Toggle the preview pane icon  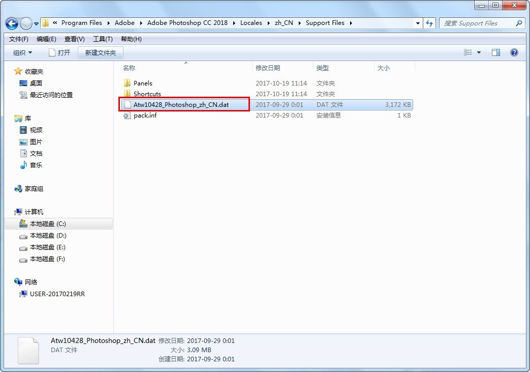496,52
